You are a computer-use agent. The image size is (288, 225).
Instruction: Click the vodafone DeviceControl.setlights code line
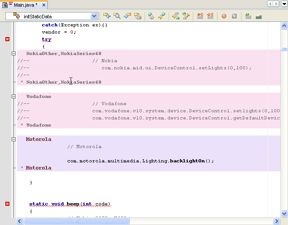tap(186, 111)
